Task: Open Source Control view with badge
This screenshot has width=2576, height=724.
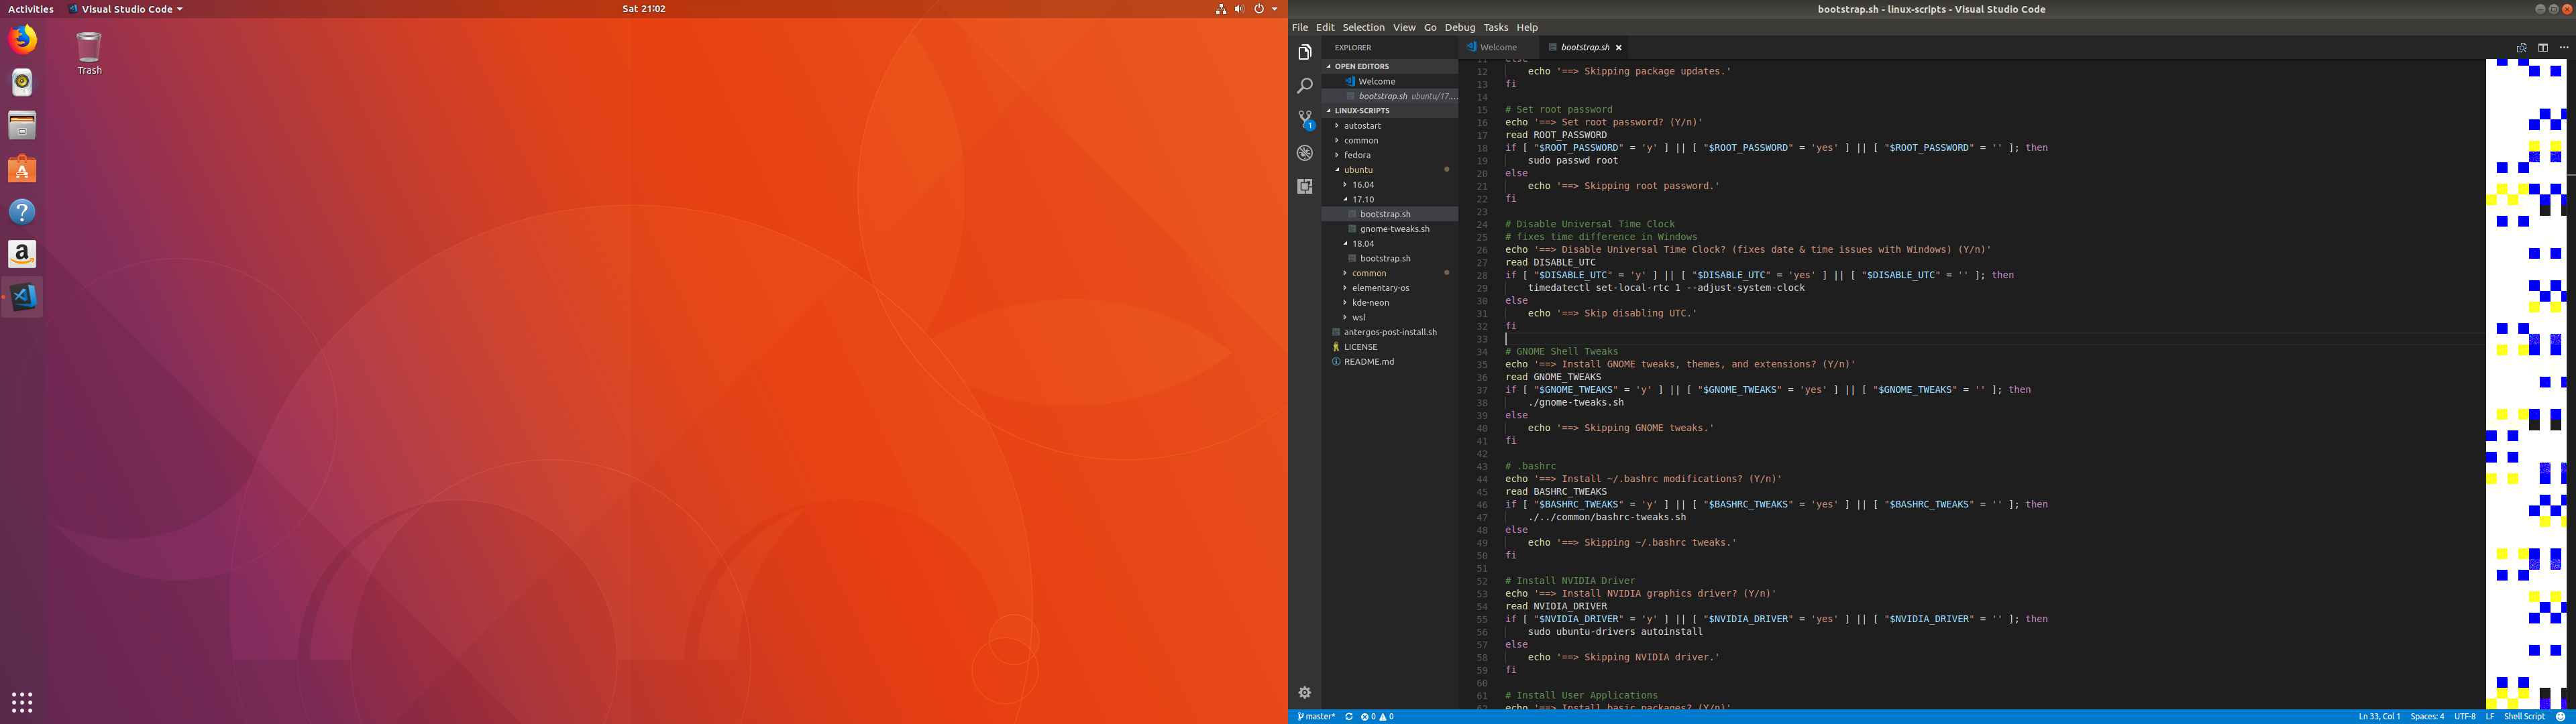Action: point(1304,119)
